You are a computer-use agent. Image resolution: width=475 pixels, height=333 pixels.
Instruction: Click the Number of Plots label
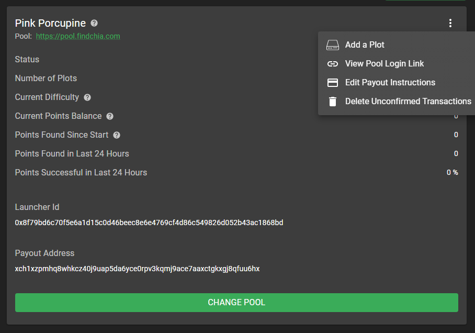[46, 78]
